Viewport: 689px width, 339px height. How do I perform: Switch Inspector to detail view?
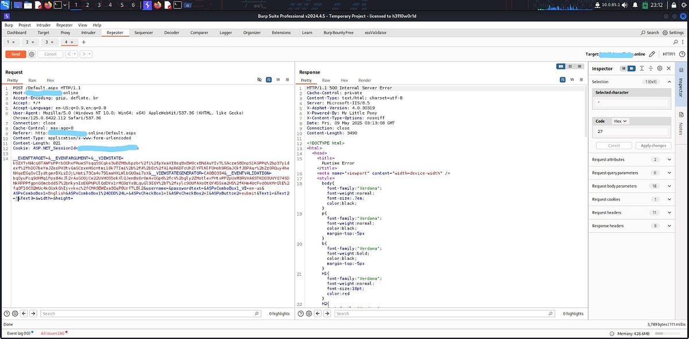click(x=632, y=68)
